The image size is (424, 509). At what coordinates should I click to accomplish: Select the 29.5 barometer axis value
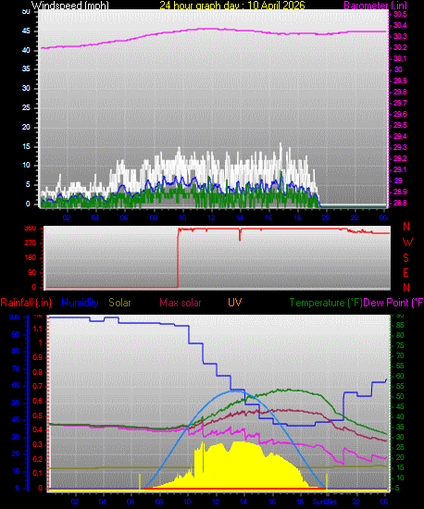click(x=401, y=125)
